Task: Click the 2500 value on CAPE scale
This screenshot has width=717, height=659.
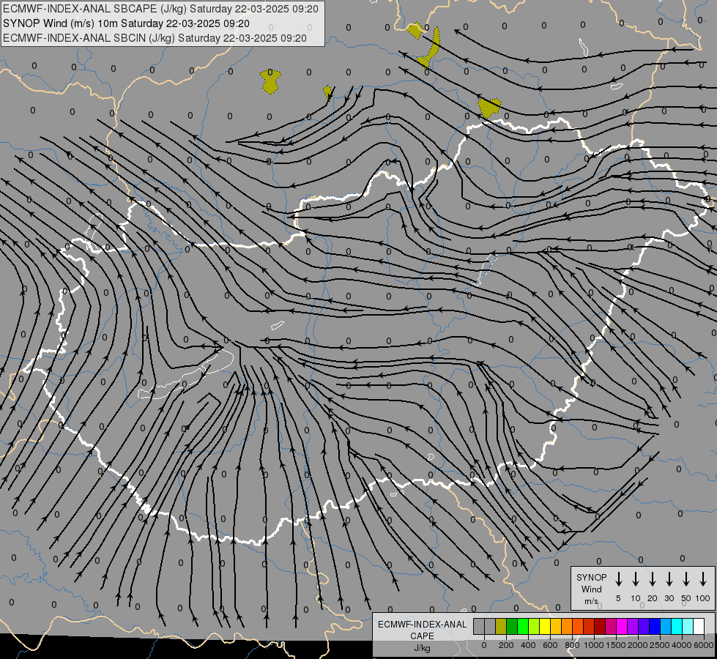Action: pos(661,645)
